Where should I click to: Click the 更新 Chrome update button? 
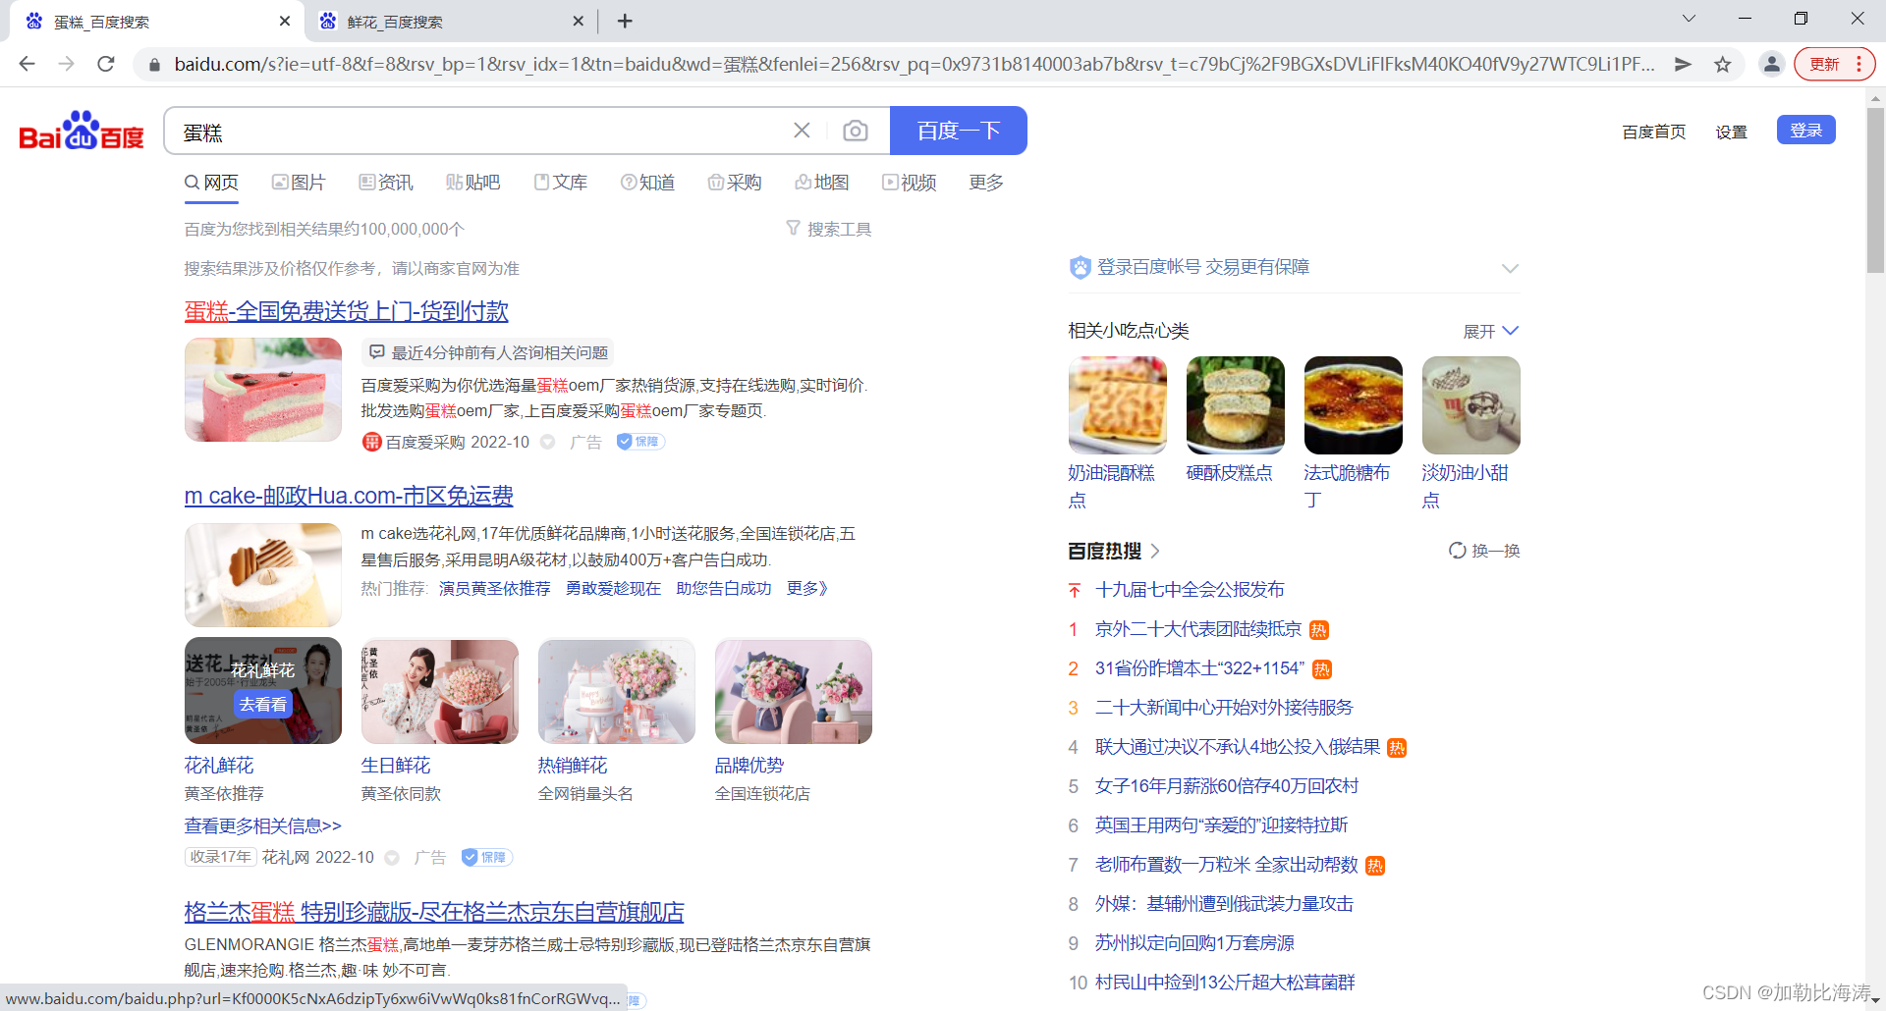pyautogui.click(x=1824, y=64)
